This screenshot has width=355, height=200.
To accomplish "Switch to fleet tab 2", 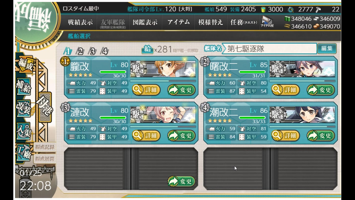I will tap(80, 51).
